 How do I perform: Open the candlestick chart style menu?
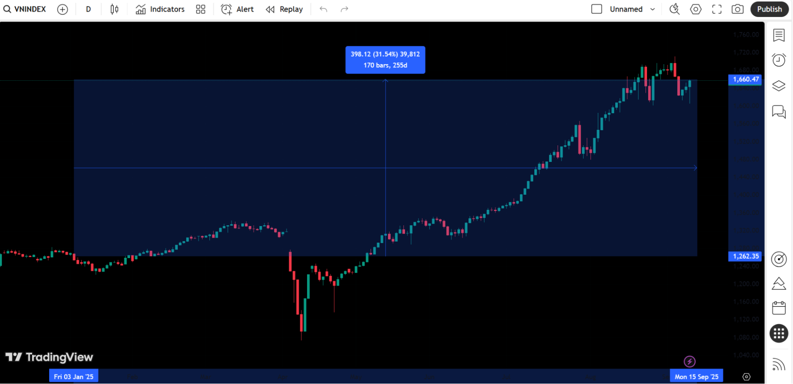point(114,9)
